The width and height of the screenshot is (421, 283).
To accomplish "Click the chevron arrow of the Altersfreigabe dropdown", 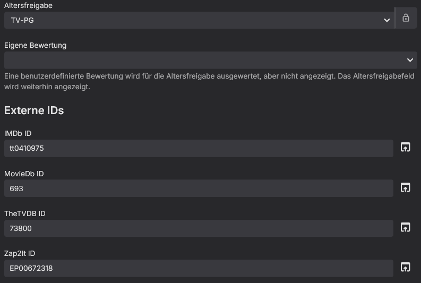I will point(386,20).
